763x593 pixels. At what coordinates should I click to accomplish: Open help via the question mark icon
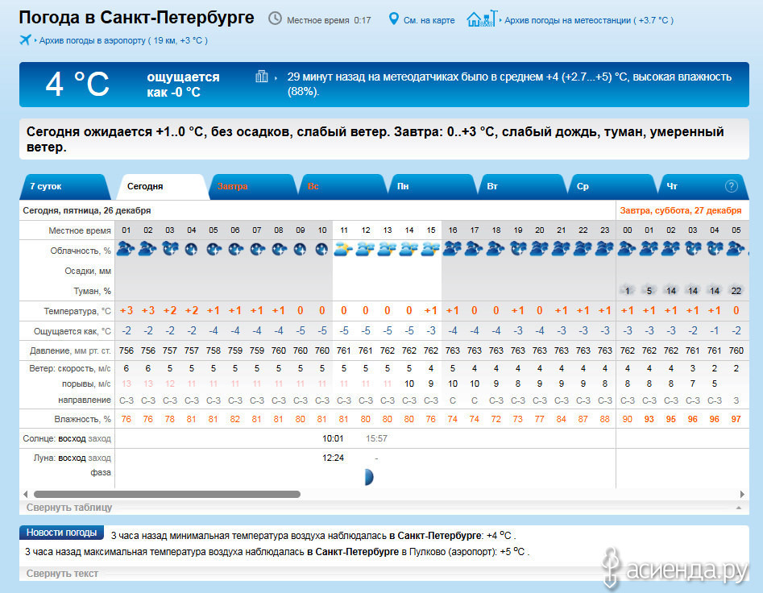point(731,186)
